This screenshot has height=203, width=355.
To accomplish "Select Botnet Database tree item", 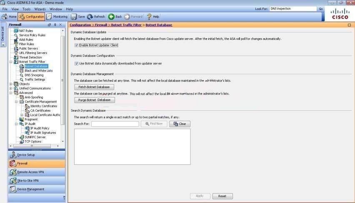I will click(x=36, y=66).
